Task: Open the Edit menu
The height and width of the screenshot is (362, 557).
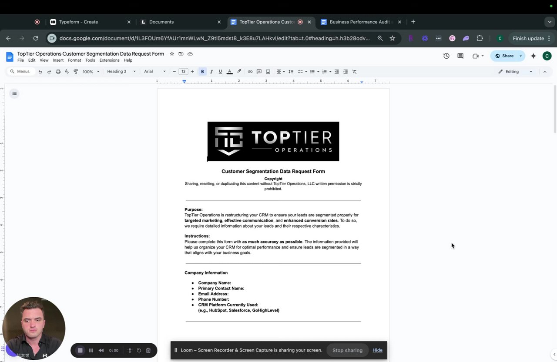Action: (x=32, y=60)
